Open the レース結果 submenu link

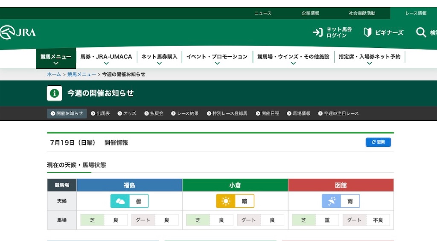click(188, 113)
